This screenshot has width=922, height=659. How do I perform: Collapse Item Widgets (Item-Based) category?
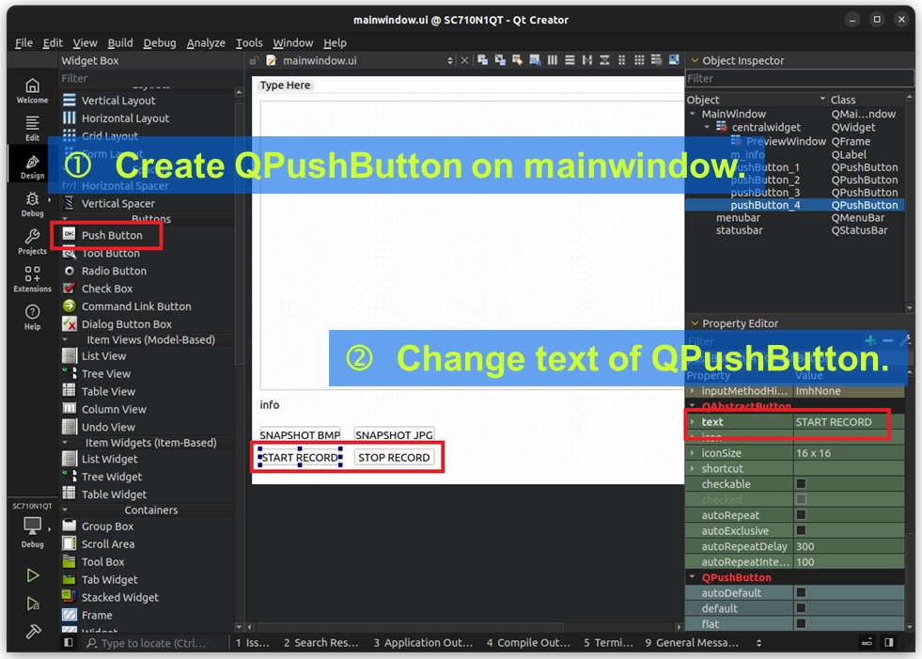tap(65, 443)
